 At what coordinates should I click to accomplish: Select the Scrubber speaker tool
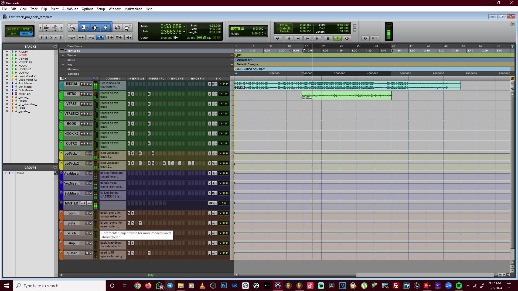117,27
